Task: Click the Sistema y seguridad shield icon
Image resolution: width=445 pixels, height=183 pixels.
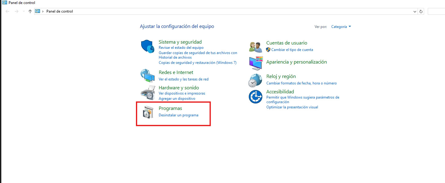Action: [148, 46]
